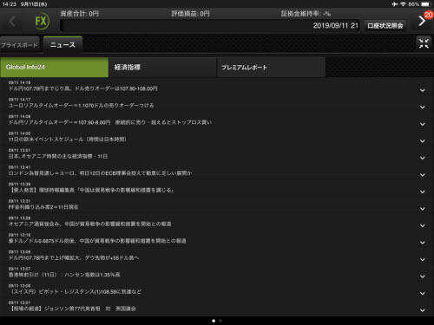This screenshot has height=325, width=434.
Task: Open the Global Info24 news category
Action: point(55,67)
